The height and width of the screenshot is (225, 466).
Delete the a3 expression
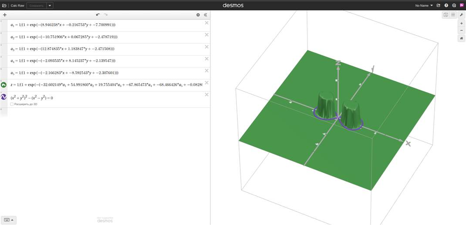pos(206,47)
